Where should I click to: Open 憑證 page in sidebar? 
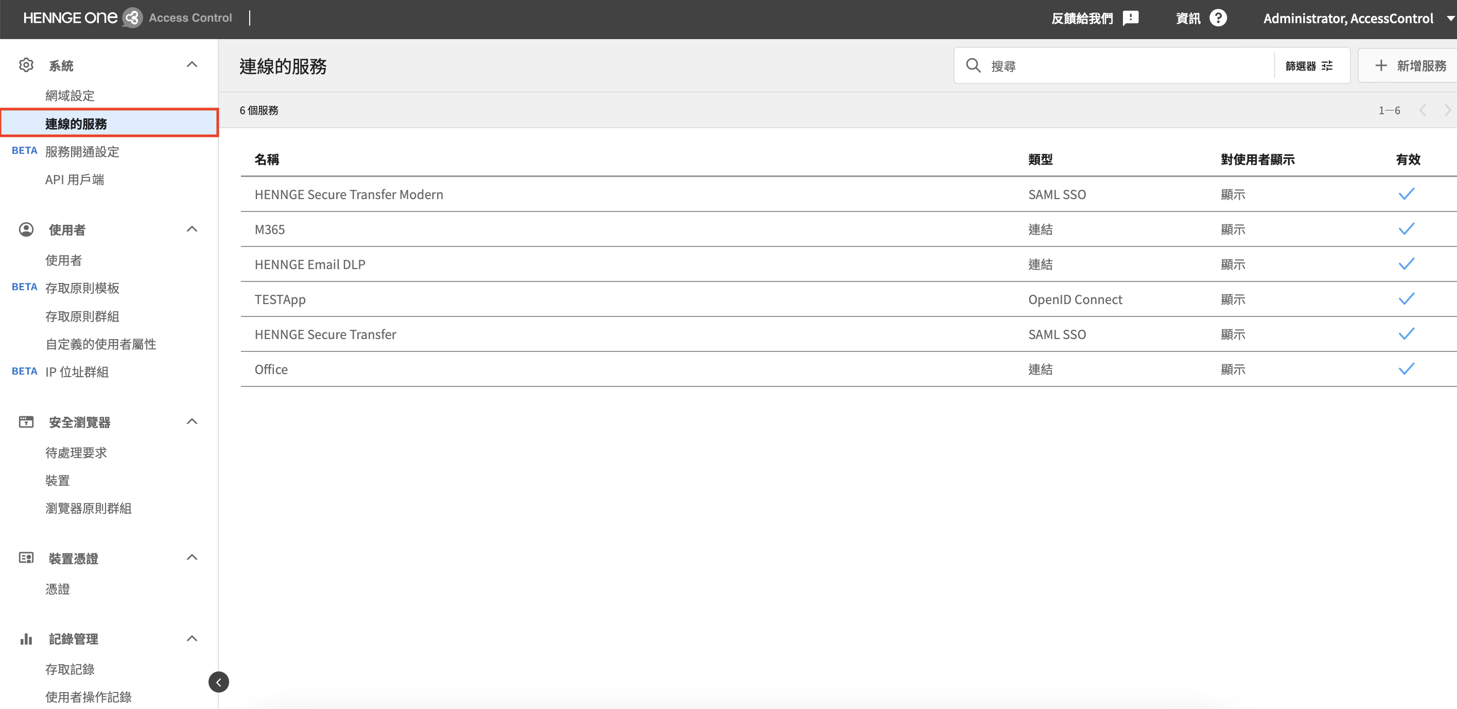57,589
